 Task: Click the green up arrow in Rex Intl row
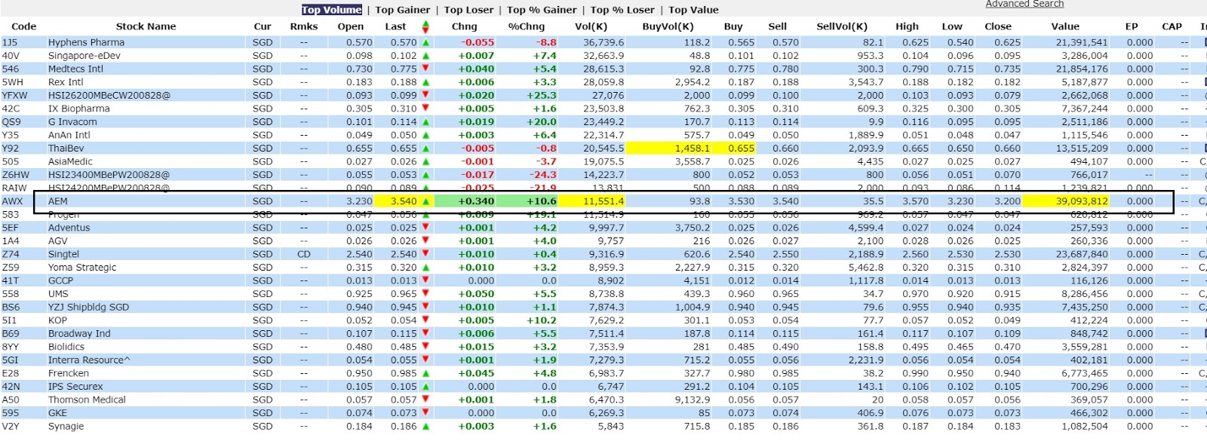click(425, 82)
